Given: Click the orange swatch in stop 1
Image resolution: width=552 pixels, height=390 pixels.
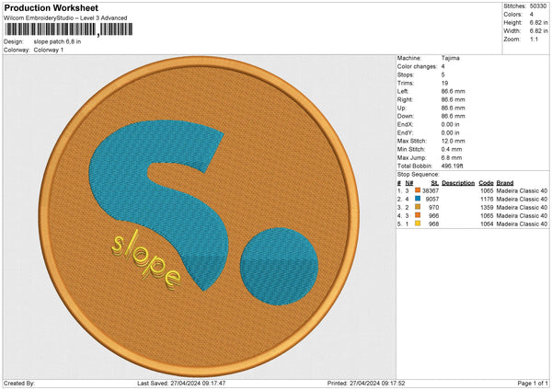Looking at the screenshot, I should coord(417,190).
